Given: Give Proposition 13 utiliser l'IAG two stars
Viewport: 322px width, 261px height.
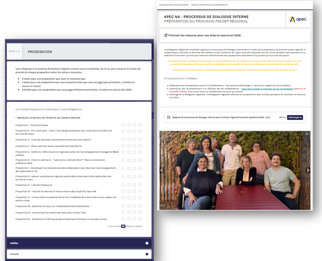Looking at the screenshot, I should [x=129, y=212].
